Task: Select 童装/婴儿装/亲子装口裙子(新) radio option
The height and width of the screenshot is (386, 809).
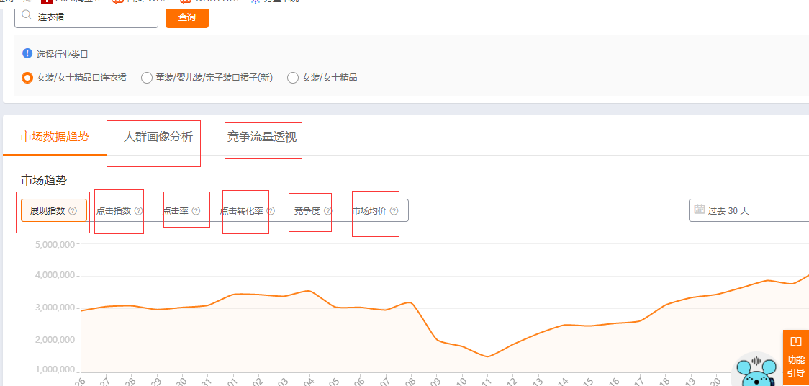Action: click(147, 78)
